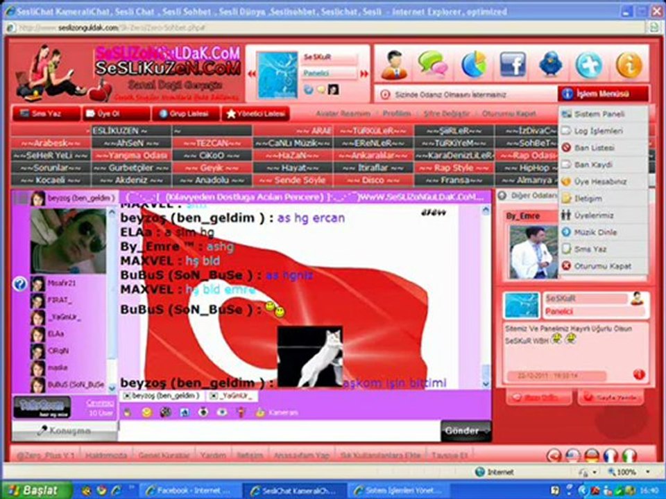This screenshot has width=666, height=499.
Task: Open the pie chart statistics icon
Action: coord(474,64)
